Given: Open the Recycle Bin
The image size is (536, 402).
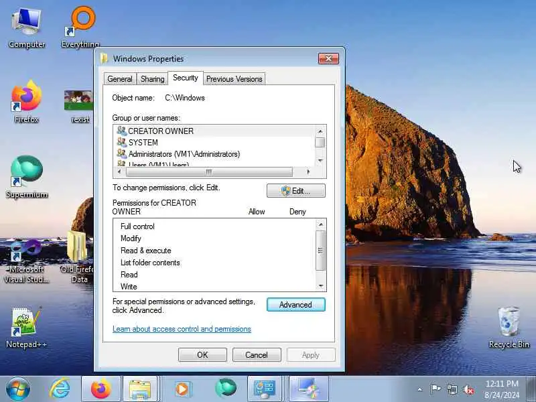Looking at the screenshot, I should point(509,328).
